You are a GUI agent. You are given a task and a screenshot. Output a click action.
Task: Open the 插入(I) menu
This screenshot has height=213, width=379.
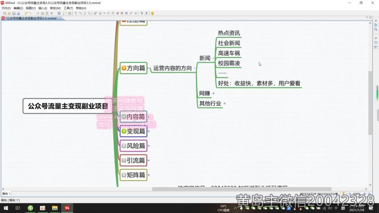[x=43, y=8]
